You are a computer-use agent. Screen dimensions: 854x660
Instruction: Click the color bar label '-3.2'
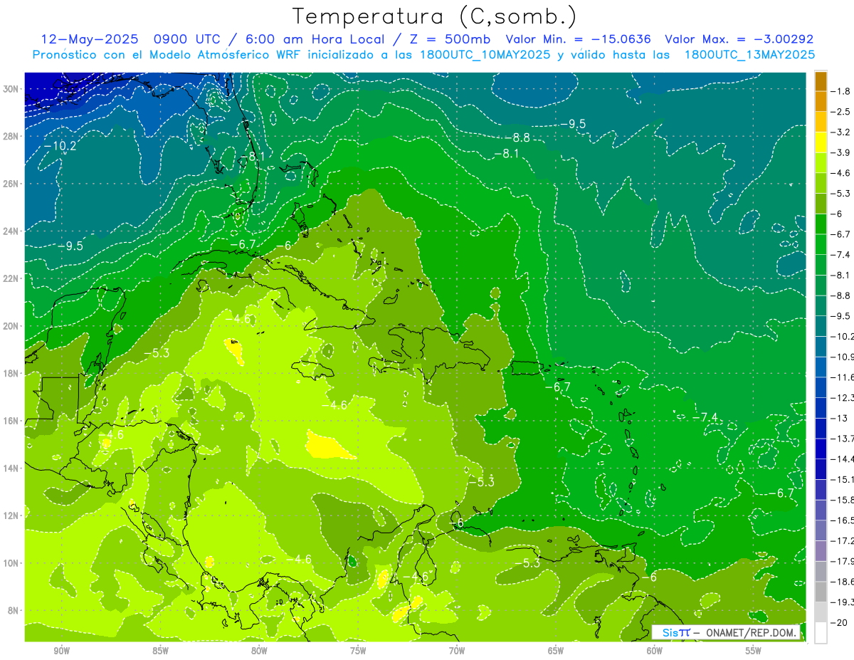click(841, 132)
